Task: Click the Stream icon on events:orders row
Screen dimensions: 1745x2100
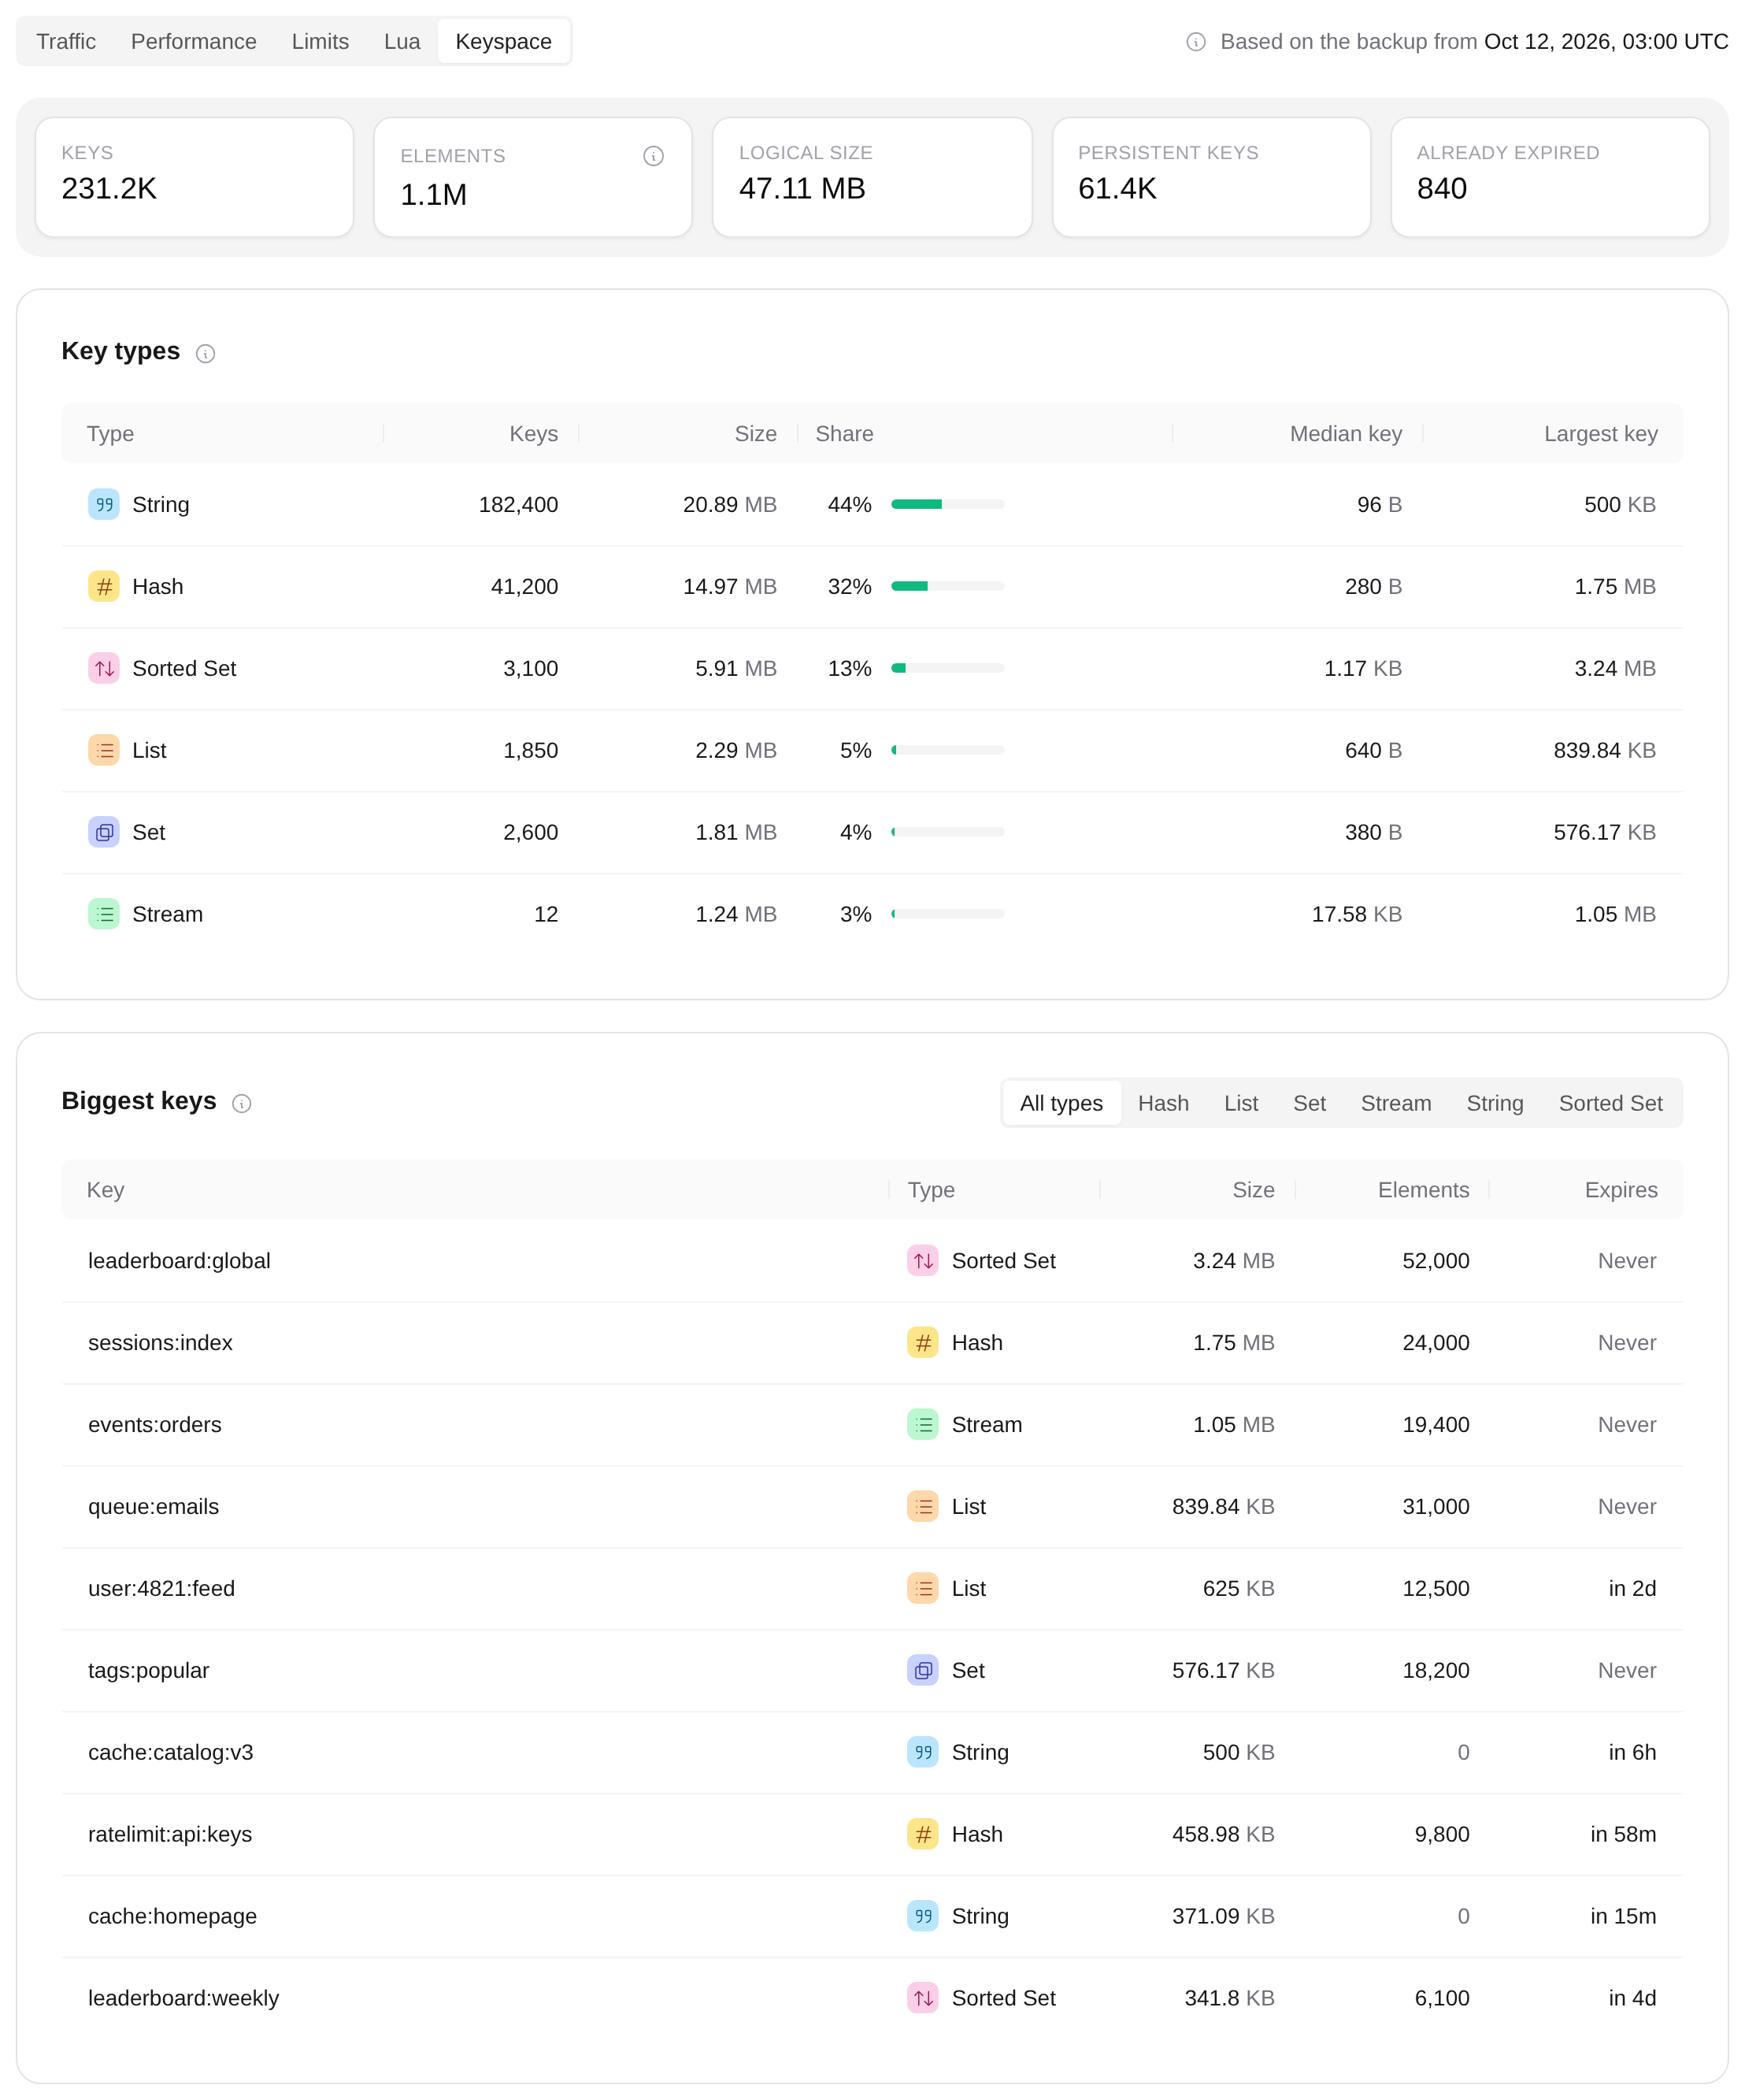Action: pos(922,1425)
